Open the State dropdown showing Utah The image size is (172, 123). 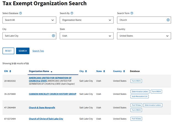click(87, 36)
